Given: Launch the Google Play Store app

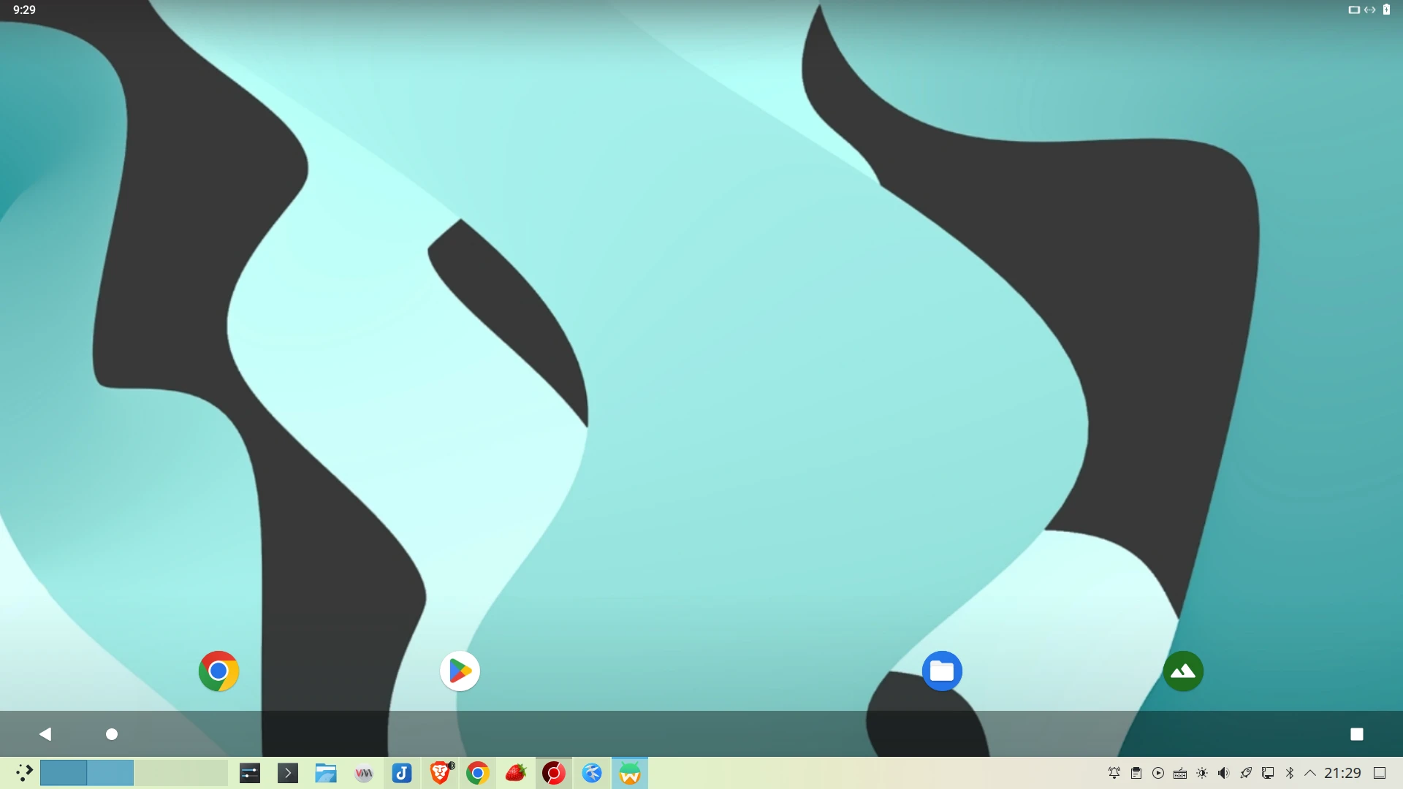Looking at the screenshot, I should [460, 671].
